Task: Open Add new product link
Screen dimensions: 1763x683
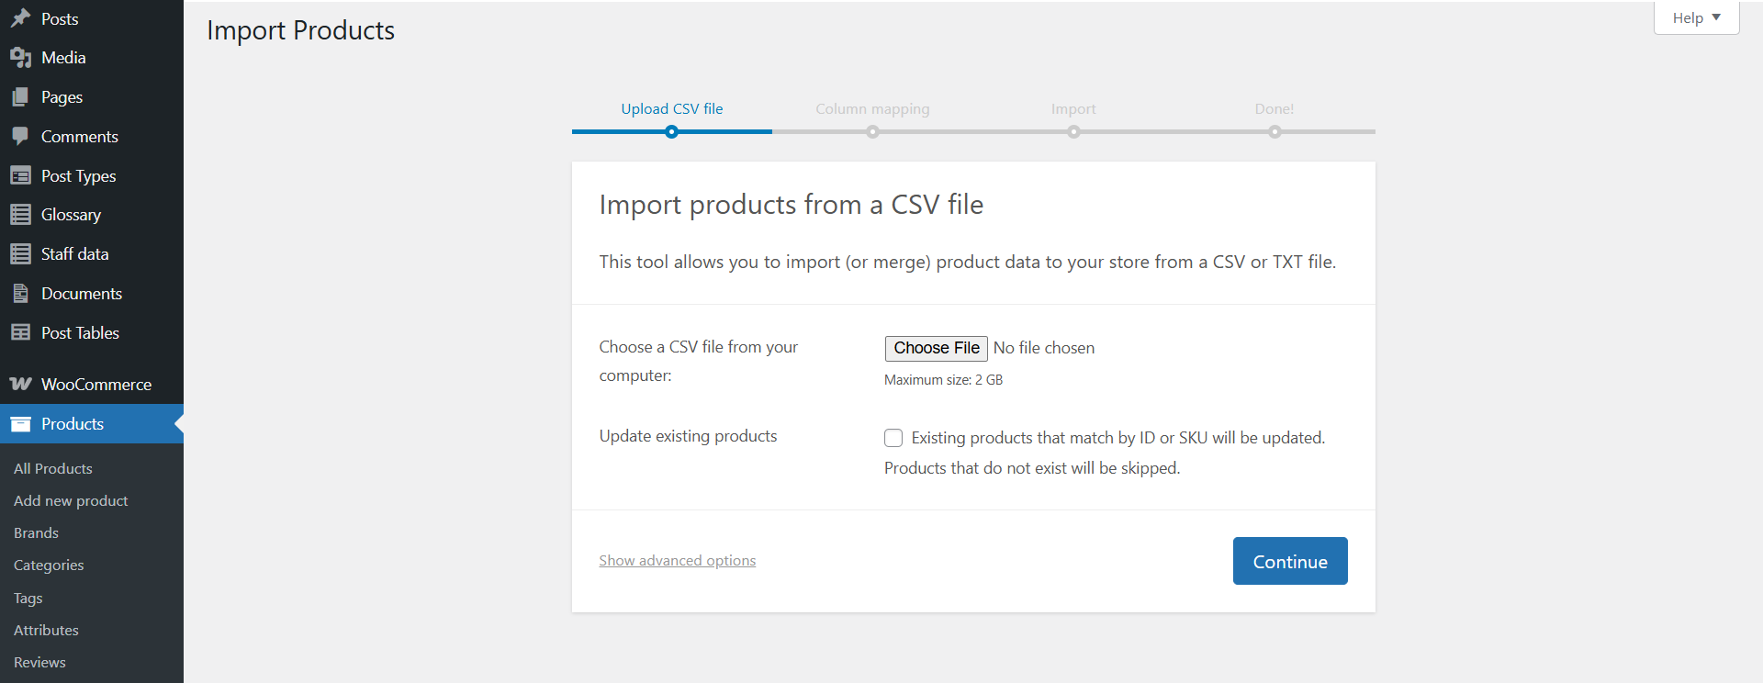Action: pos(71,500)
